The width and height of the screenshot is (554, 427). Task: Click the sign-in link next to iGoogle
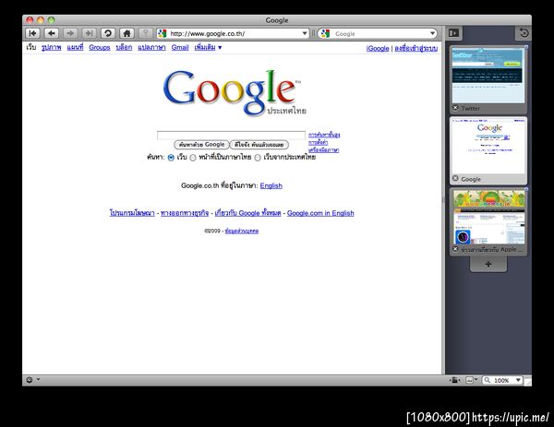(415, 48)
